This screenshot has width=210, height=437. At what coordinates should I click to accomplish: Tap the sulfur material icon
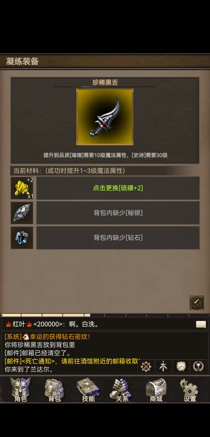pyautogui.click(x=22, y=188)
